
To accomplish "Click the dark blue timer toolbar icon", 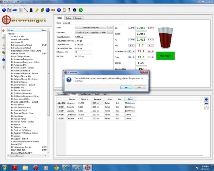I will click(x=75, y=10).
